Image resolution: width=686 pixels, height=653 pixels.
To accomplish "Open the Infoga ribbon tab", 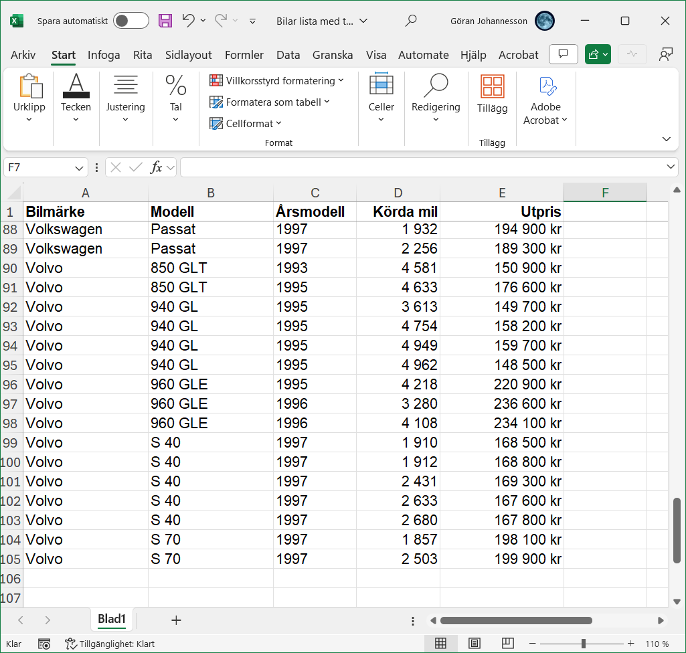I will [104, 55].
